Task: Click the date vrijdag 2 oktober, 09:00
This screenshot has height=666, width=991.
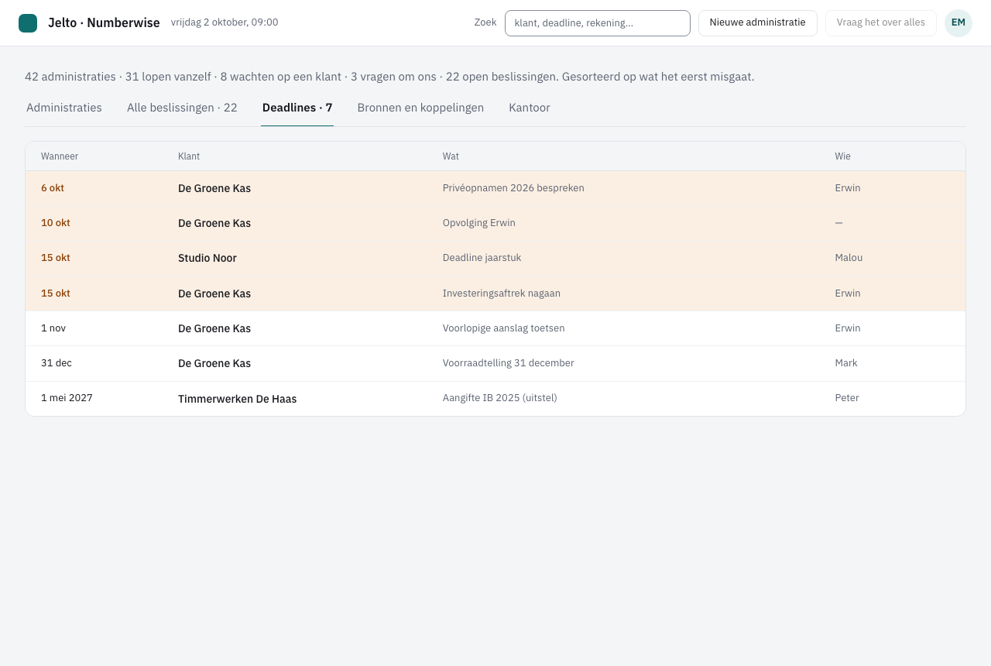Action: [x=225, y=22]
